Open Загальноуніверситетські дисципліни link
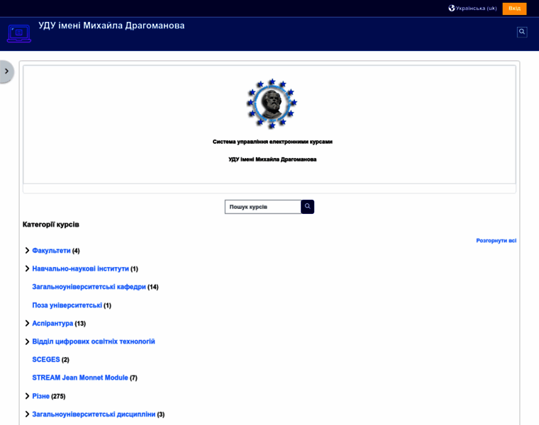Screen dimensions: 539x425 coord(94,414)
